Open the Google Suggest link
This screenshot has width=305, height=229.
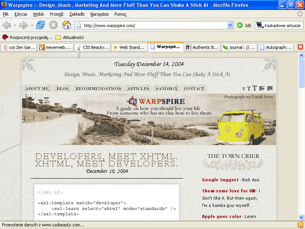(220, 180)
